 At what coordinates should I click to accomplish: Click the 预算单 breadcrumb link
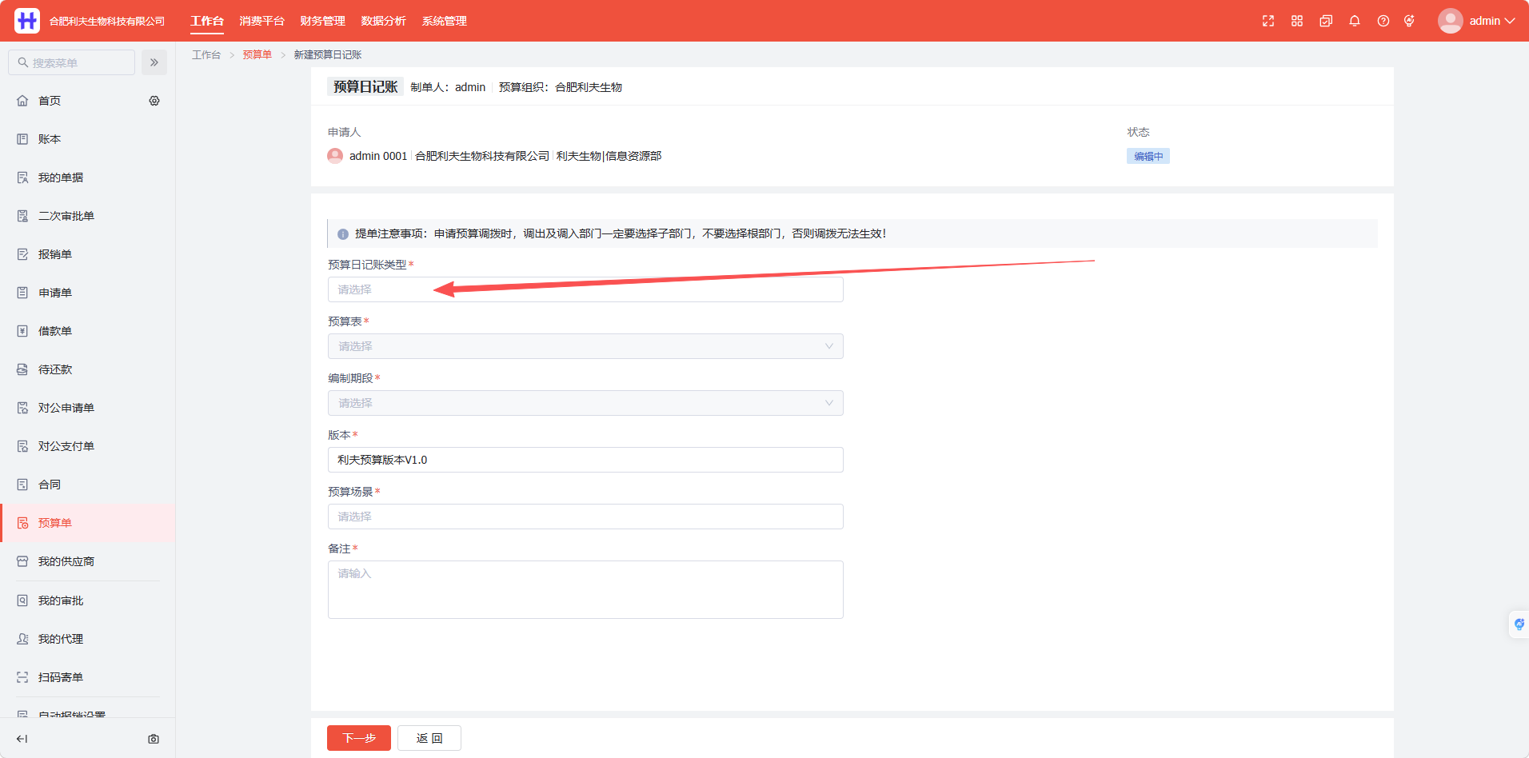(x=257, y=54)
